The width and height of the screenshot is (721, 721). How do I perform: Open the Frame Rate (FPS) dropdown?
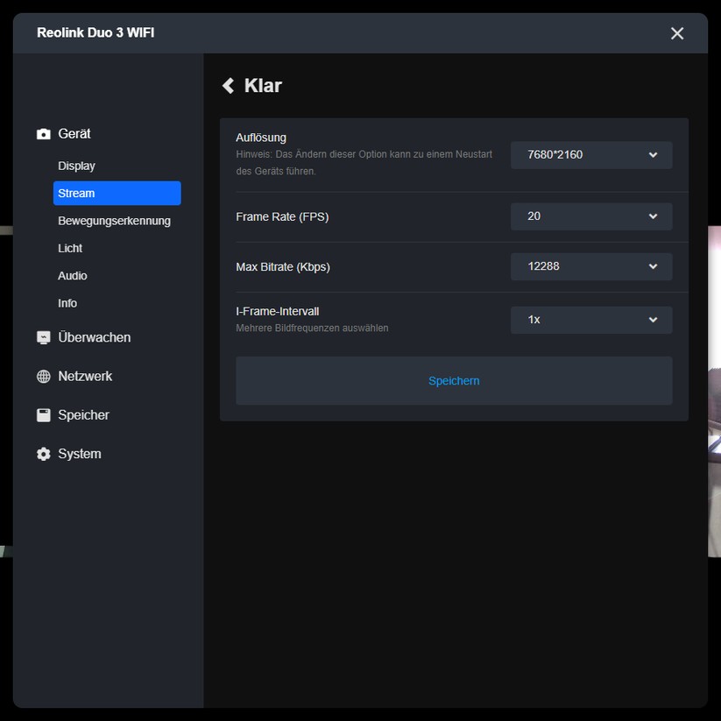(590, 216)
